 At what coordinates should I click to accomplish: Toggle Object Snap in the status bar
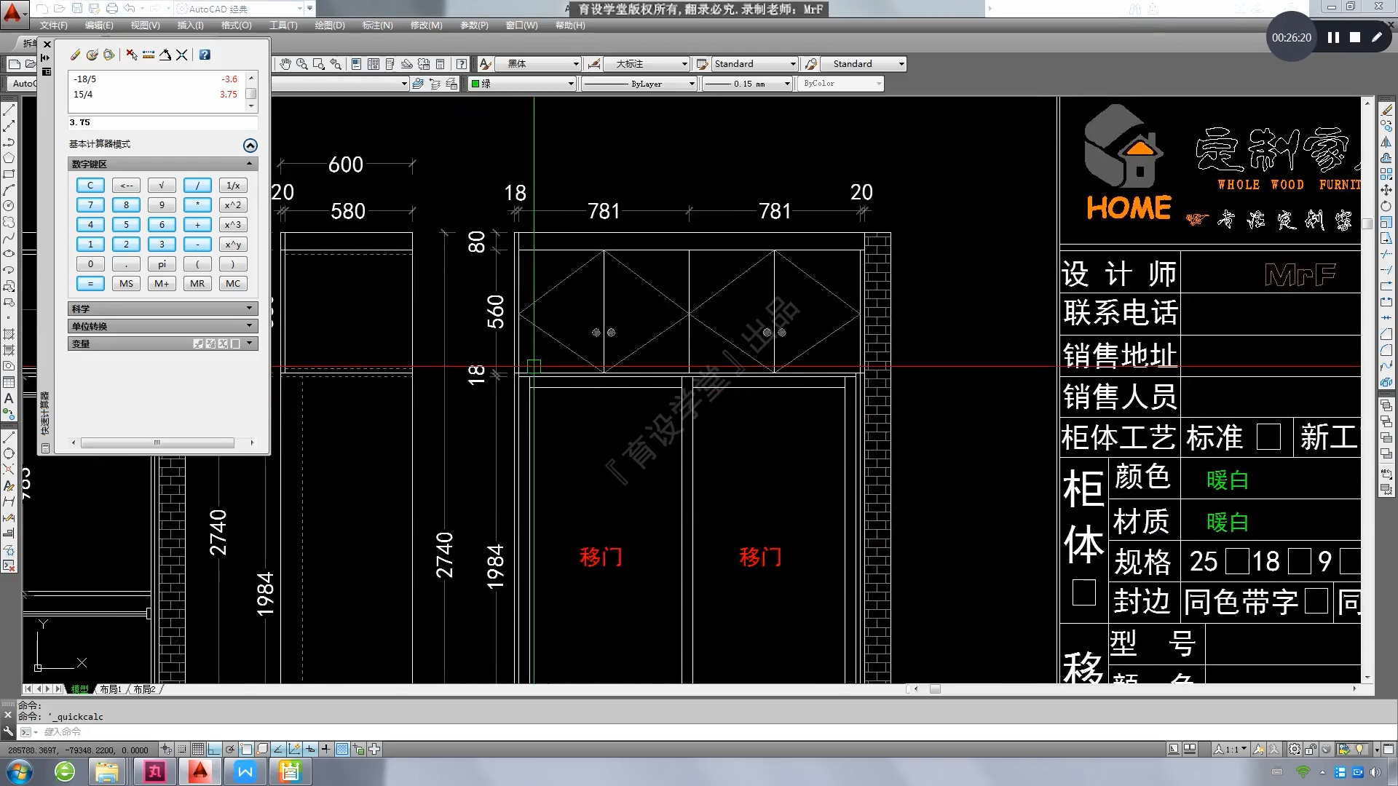(246, 749)
